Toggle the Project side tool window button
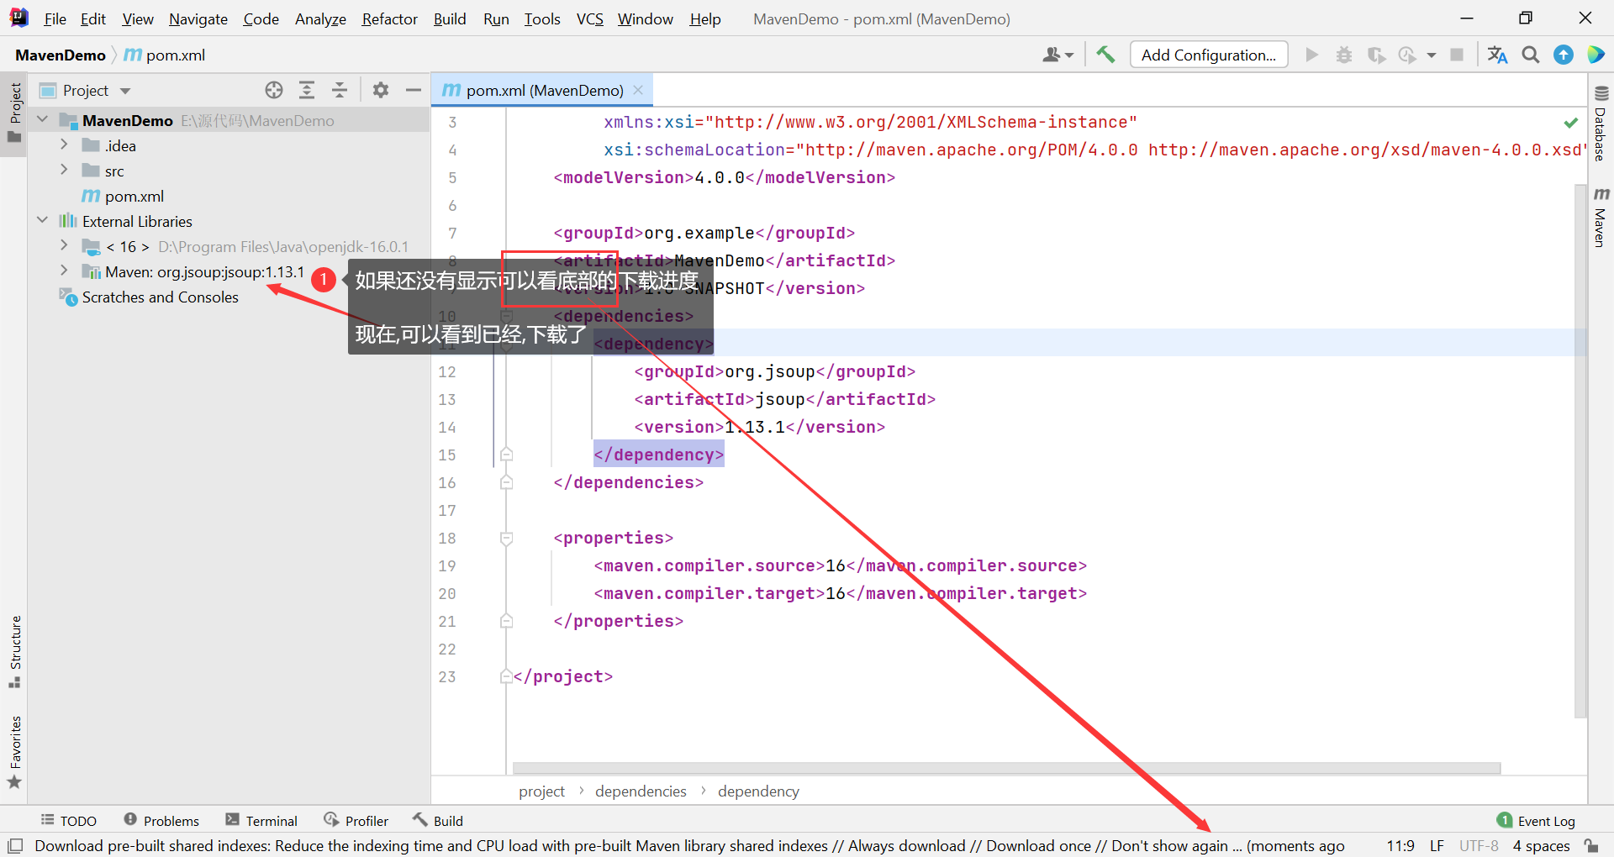1614x857 pixels. (14, 113)
